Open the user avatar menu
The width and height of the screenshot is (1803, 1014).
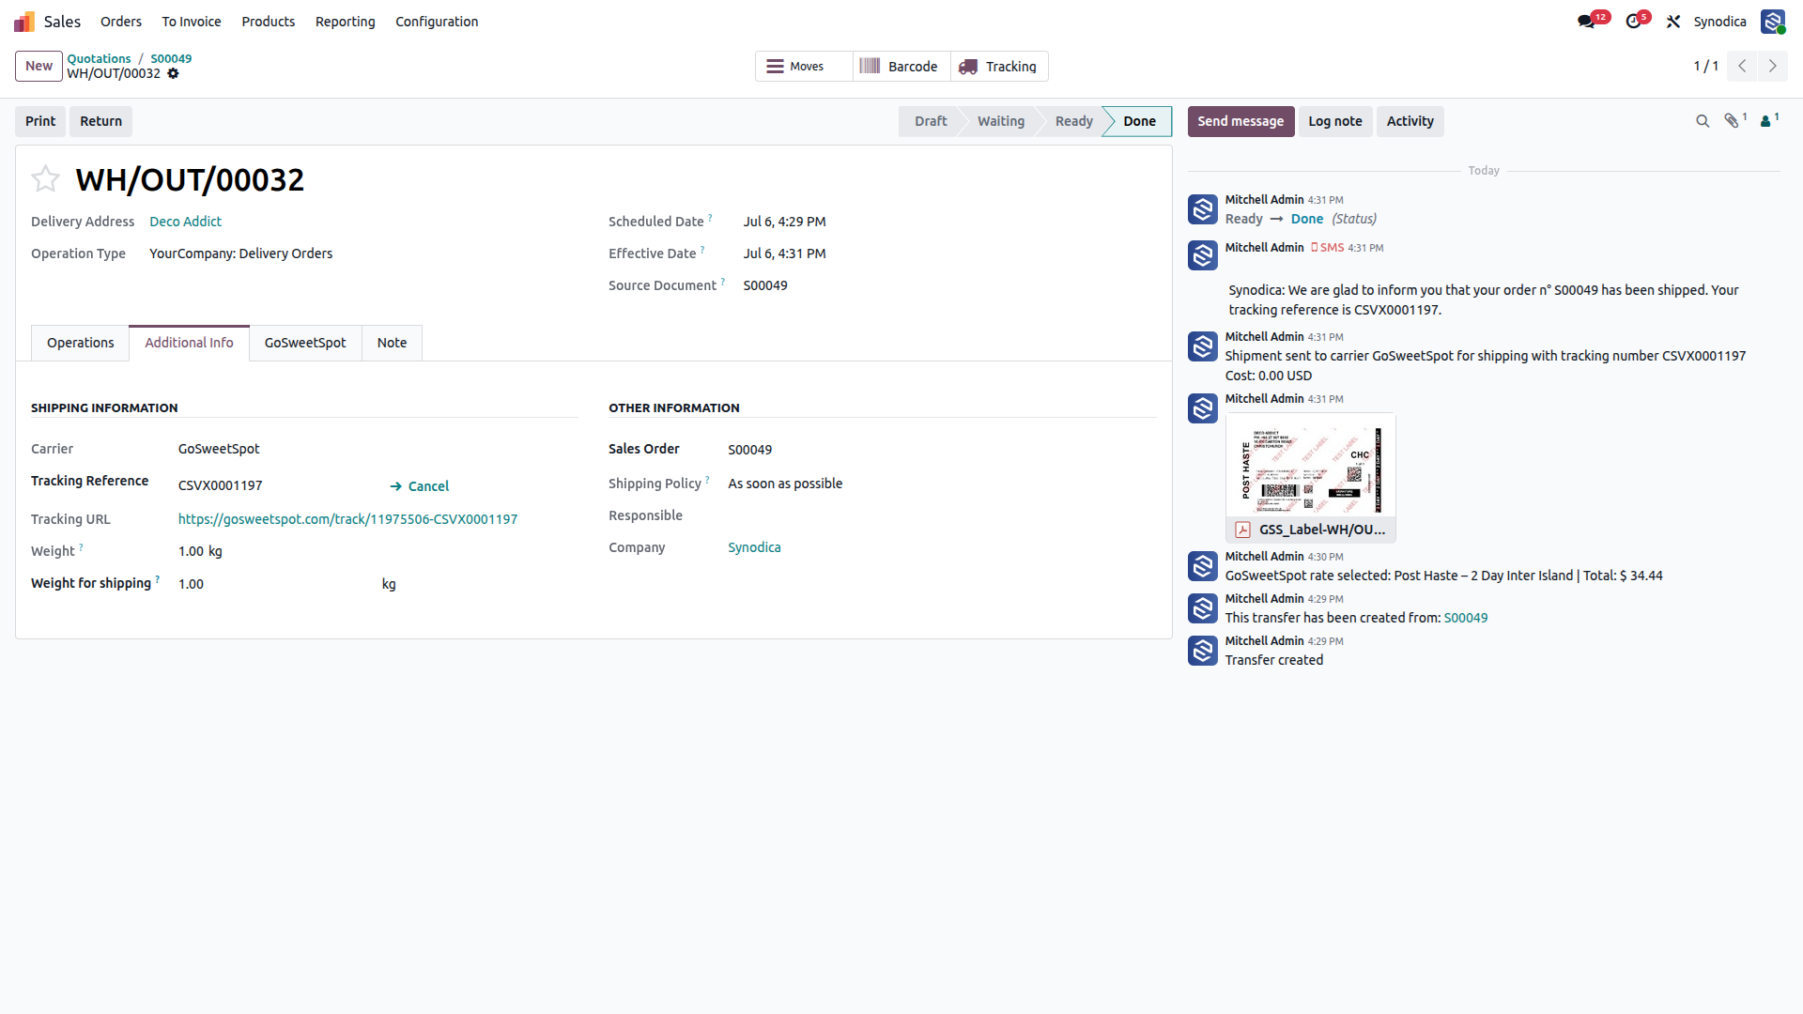point(1773,22)
